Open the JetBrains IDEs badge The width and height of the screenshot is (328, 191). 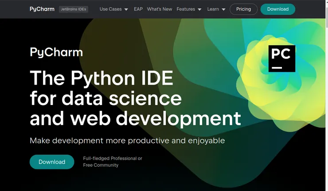tap(74, 9)
